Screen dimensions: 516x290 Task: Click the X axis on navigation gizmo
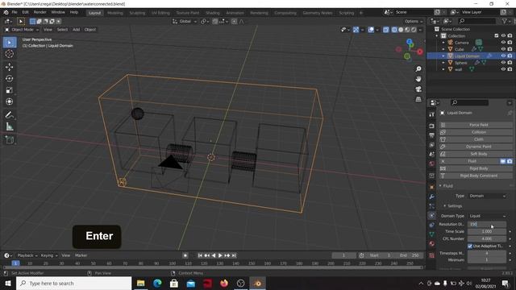420,52
